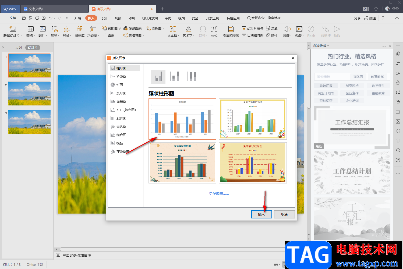Click the 插入 button in dialog
The image size is (403, 269).
pyautogui.click(x=261, y=214)
